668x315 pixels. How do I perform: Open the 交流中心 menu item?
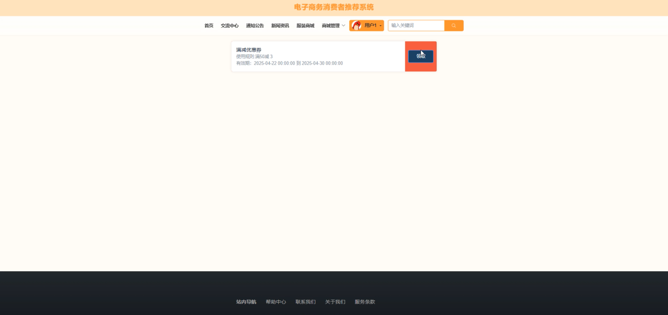230,26
